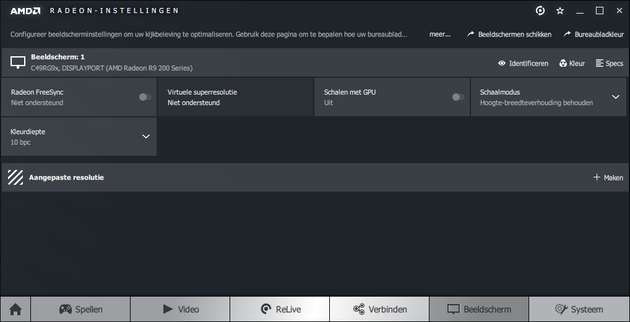Toggle the Radeon FreeSync switch

145,97
